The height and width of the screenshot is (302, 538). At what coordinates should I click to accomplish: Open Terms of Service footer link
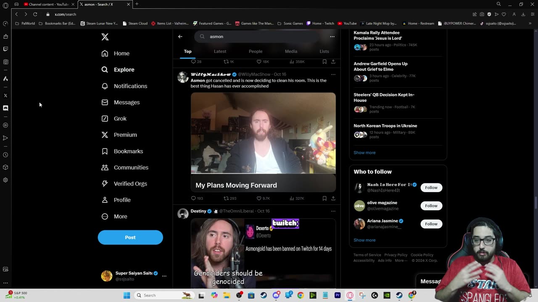click(367, 255)
